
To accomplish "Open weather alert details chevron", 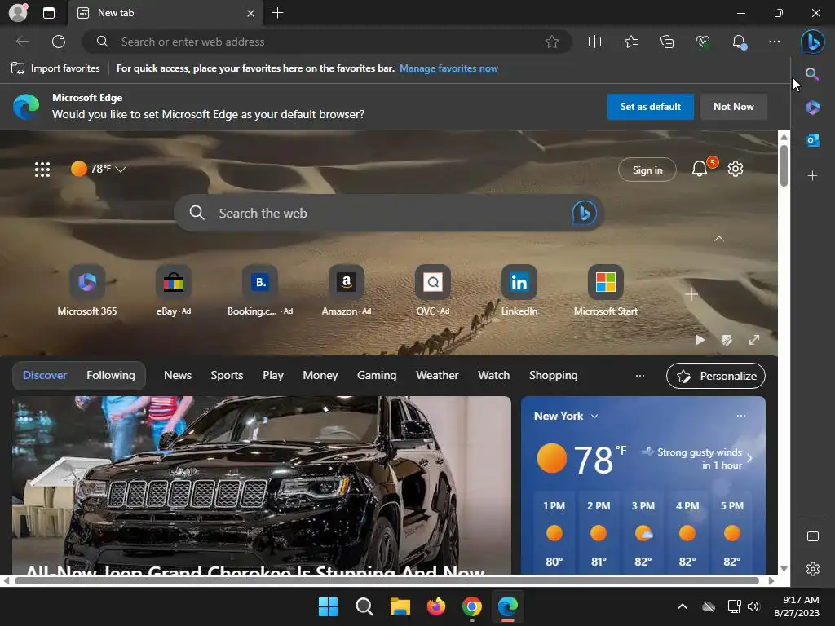I will 749,458.
